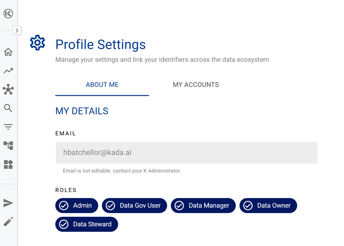Toggle the Admin role chip
Image resolution: width=344 pixels, height=246 pixels.
[x=77, y=206]
